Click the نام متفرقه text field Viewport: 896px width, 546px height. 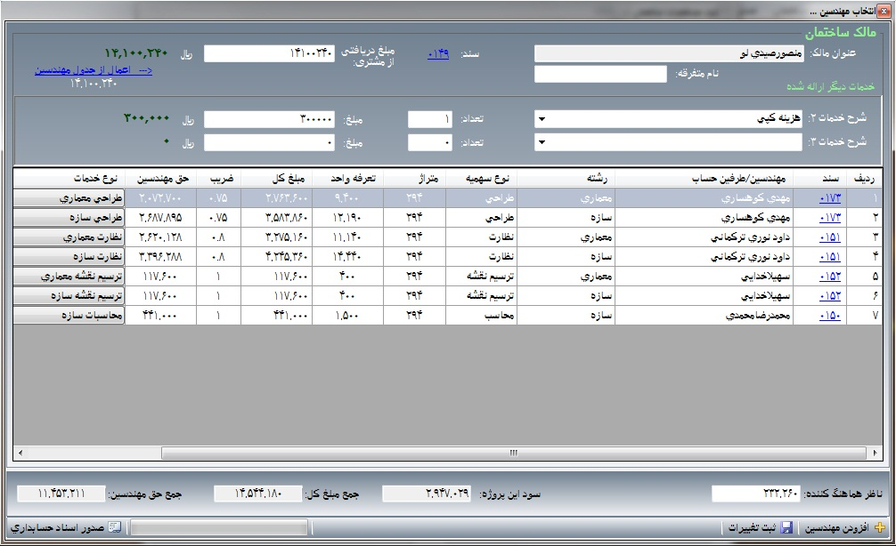600,75
